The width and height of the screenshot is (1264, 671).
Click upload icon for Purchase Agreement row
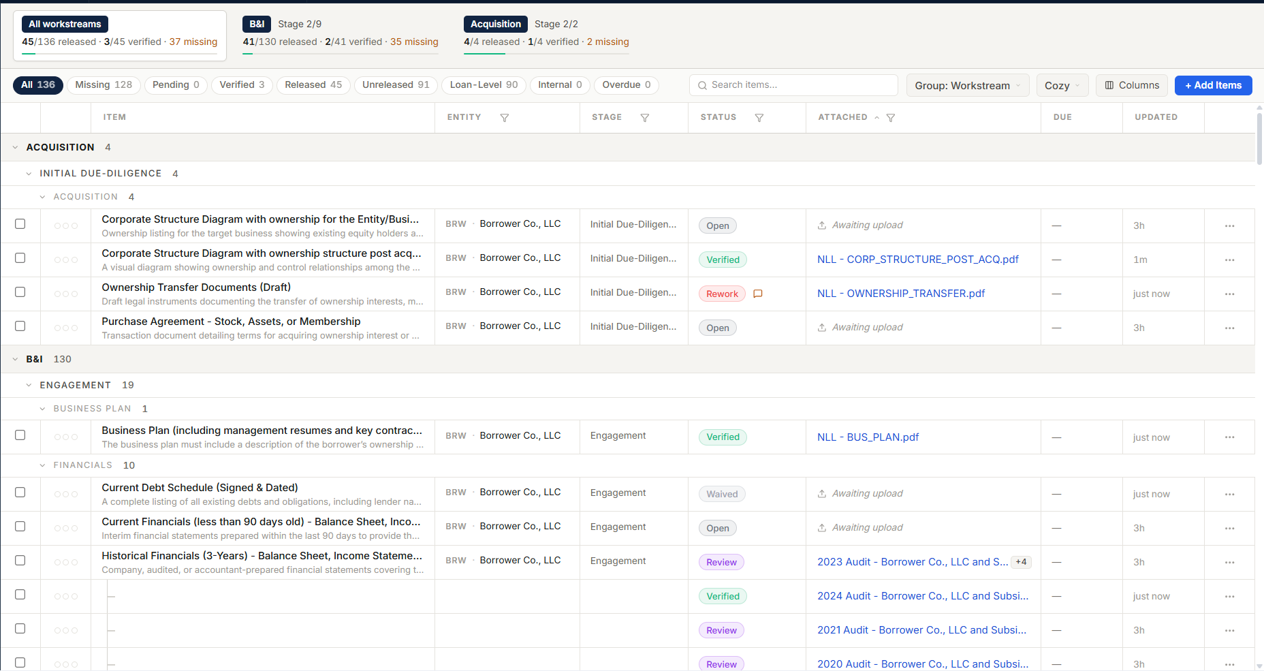822,328
